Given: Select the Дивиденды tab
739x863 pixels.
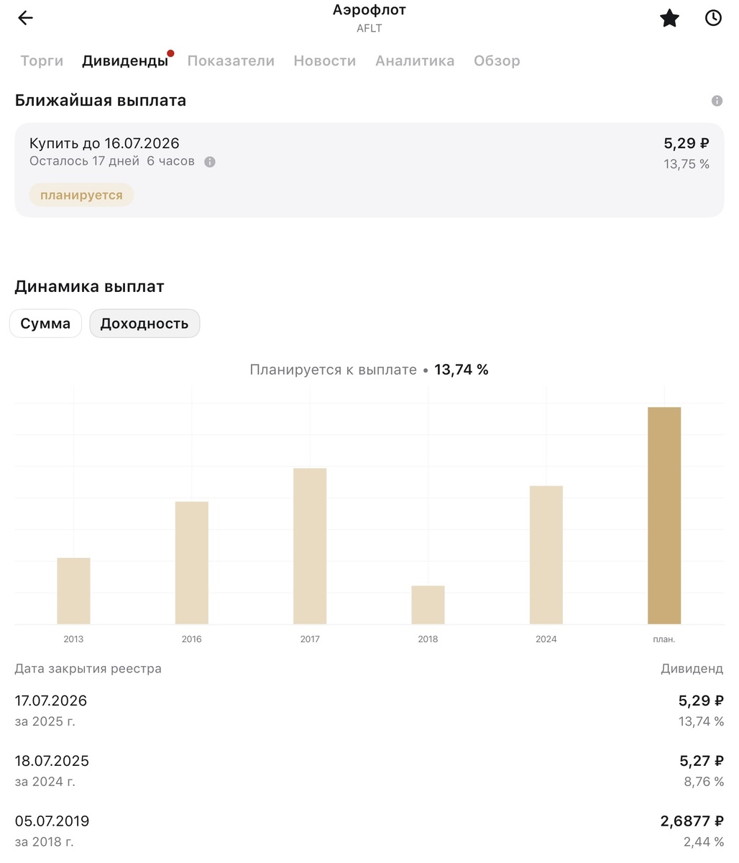Looking at the screenshot, I should pos(125,61).
